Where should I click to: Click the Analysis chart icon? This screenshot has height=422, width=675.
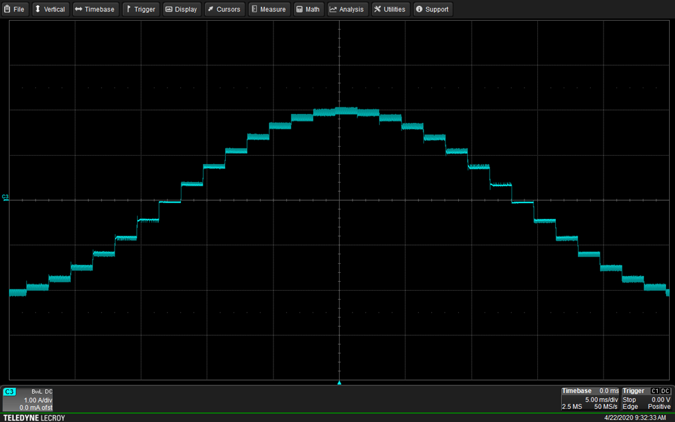click(x=333, y=10)
